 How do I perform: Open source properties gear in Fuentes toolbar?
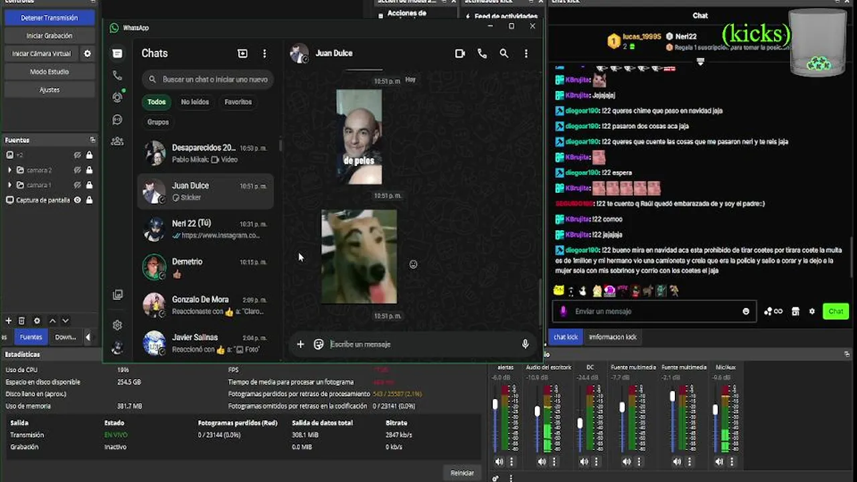(37, 321)
